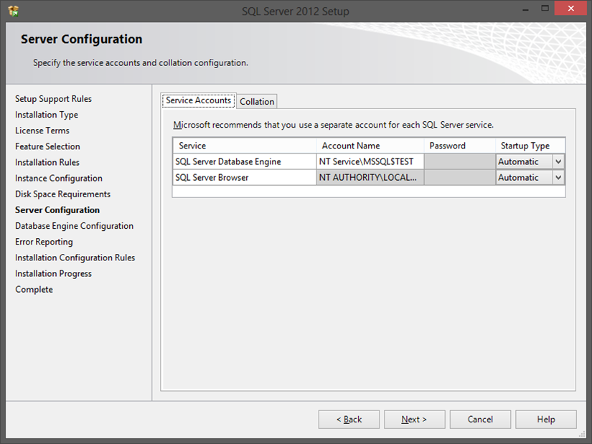This screenshot has width=592, height=444.
Task: Click the Database Engine password field
Action: (459, 161)
